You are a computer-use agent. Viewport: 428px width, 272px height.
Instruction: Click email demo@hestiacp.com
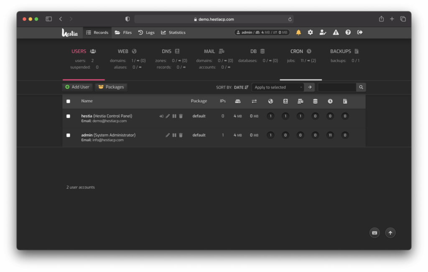[110, 121]
